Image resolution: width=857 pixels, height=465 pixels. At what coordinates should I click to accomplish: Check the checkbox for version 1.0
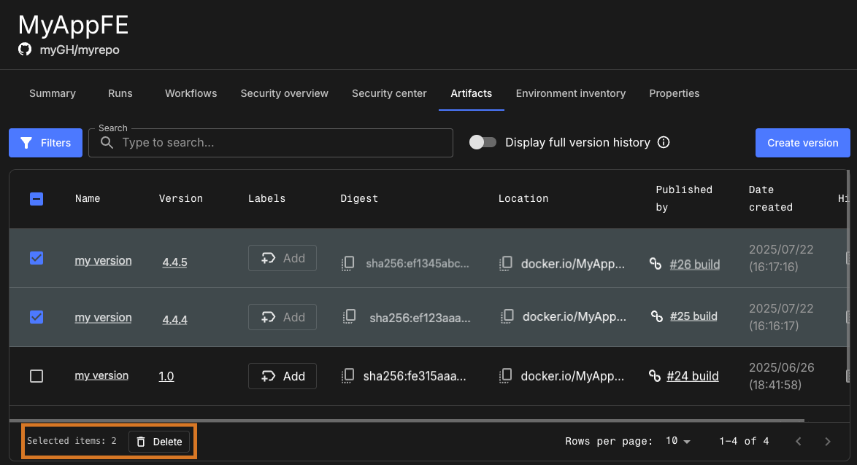(x=36, y=376)
